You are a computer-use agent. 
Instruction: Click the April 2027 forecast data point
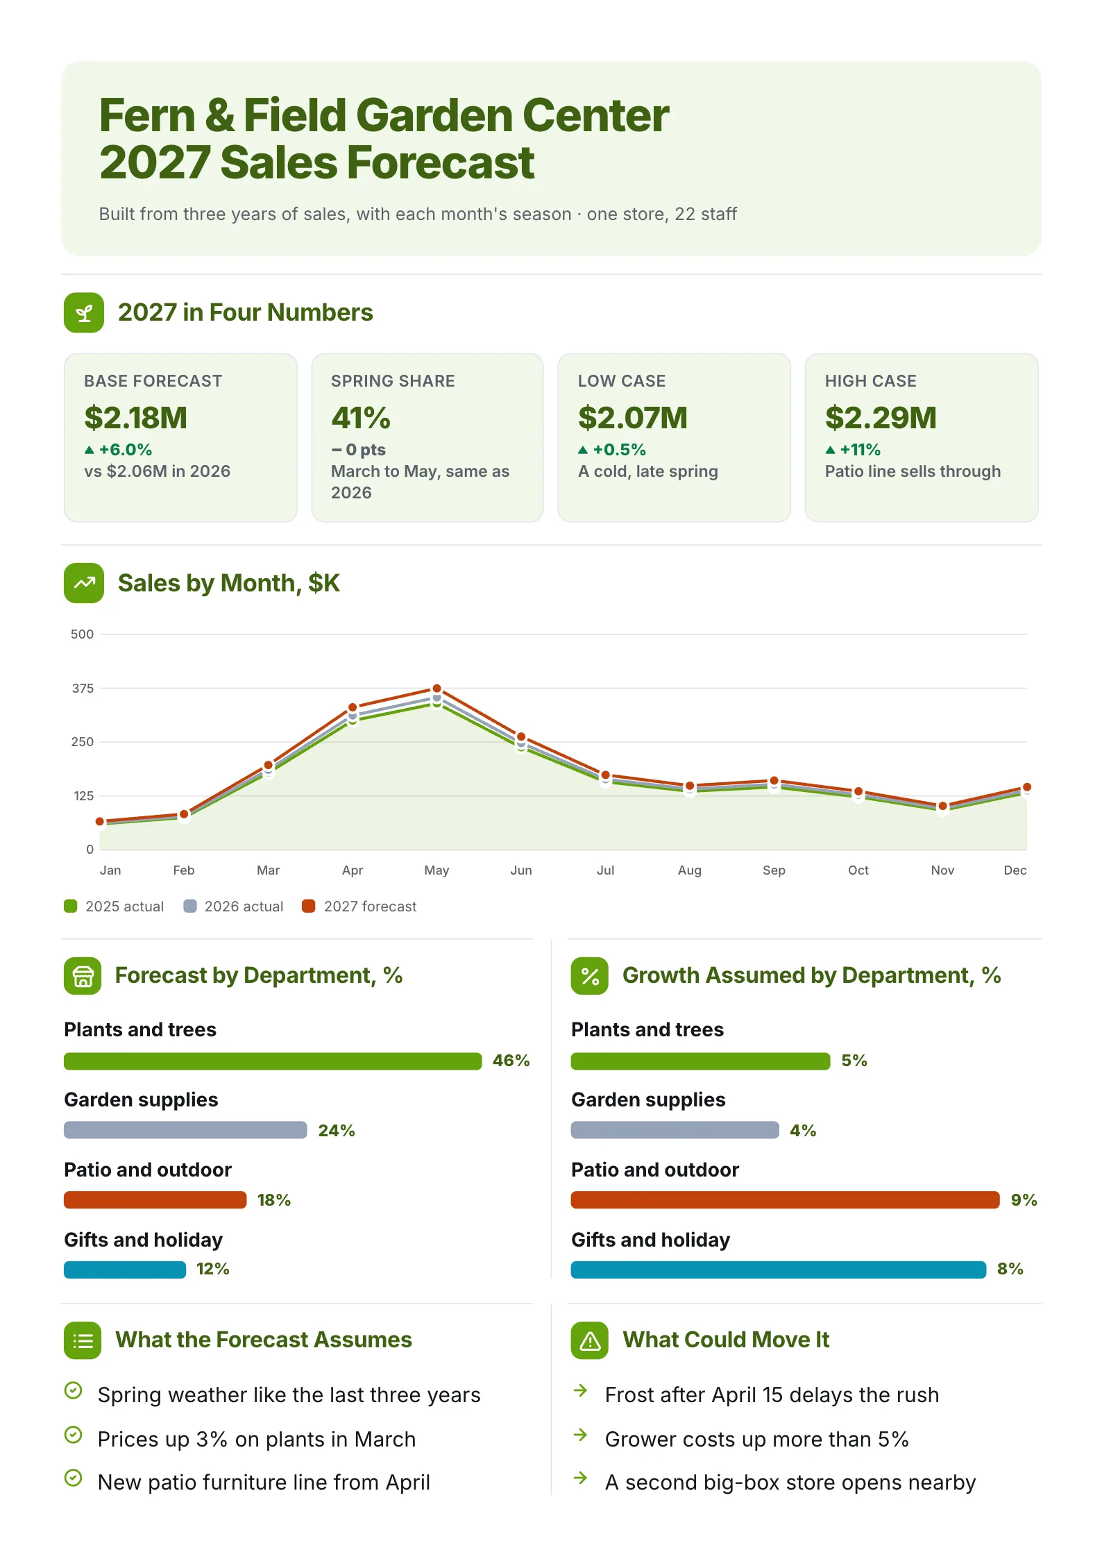353,707
